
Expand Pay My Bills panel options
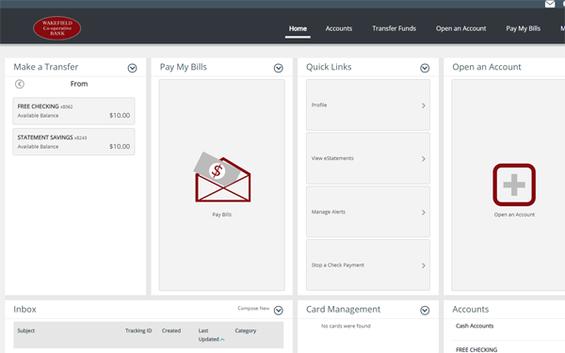click(x=278, y=68)
